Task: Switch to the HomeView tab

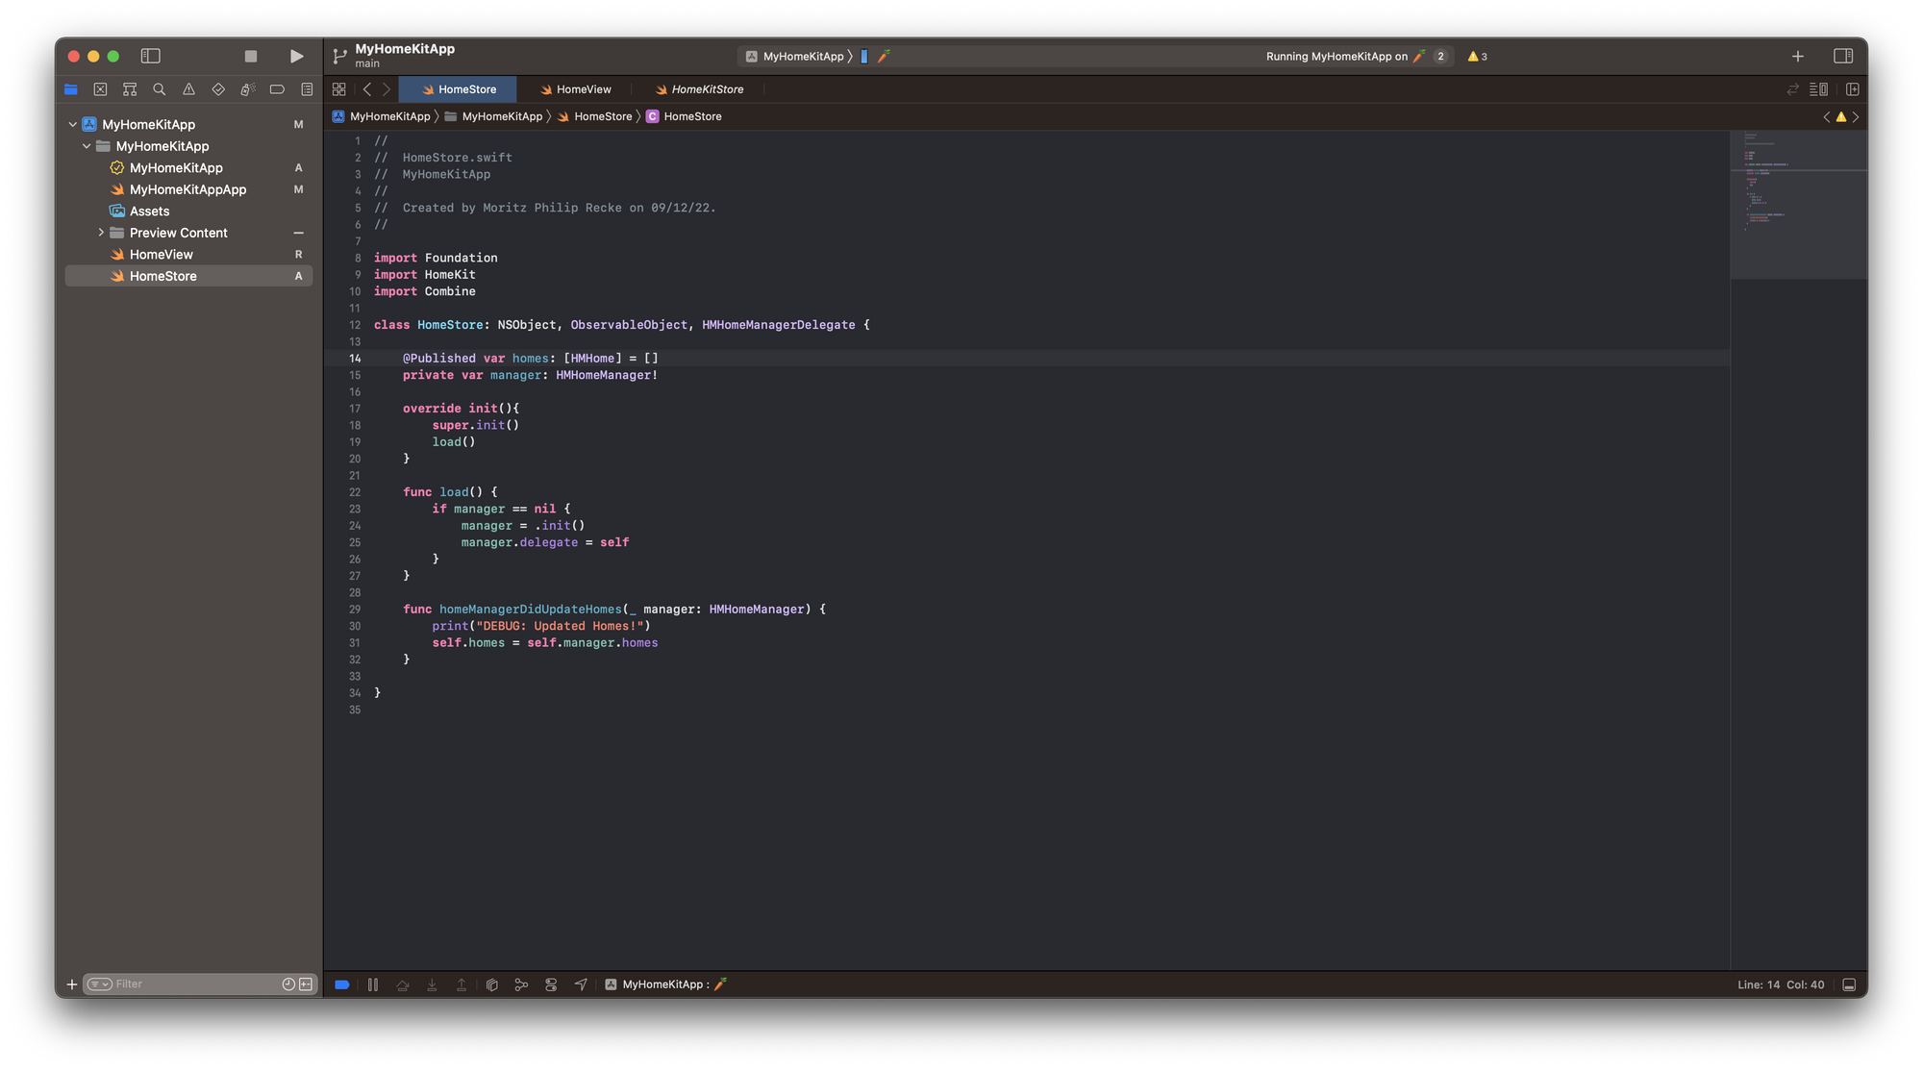Action: [575, 89]
